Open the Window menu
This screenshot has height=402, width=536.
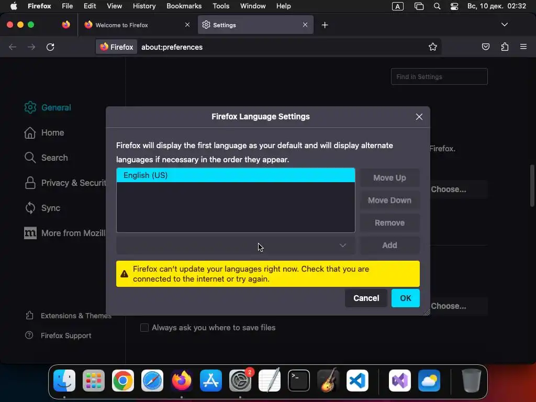[x=253, y=6]
